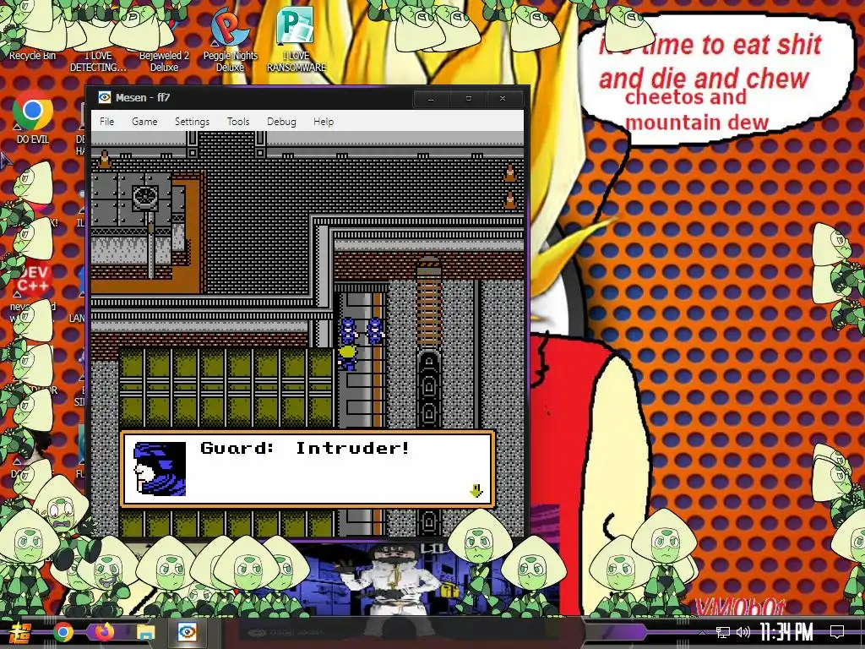Open the Start button on the taskbar

pos(21,632)
